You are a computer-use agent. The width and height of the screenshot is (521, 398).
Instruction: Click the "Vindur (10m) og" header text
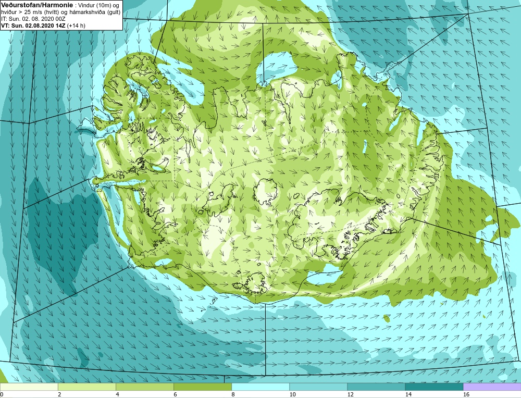(x=98, y=5)
